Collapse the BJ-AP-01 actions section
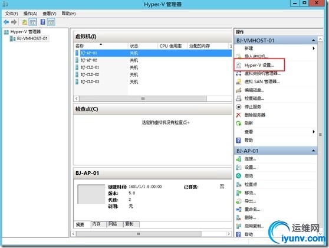This screenshot has height=248, width=329. pos(314,151)
